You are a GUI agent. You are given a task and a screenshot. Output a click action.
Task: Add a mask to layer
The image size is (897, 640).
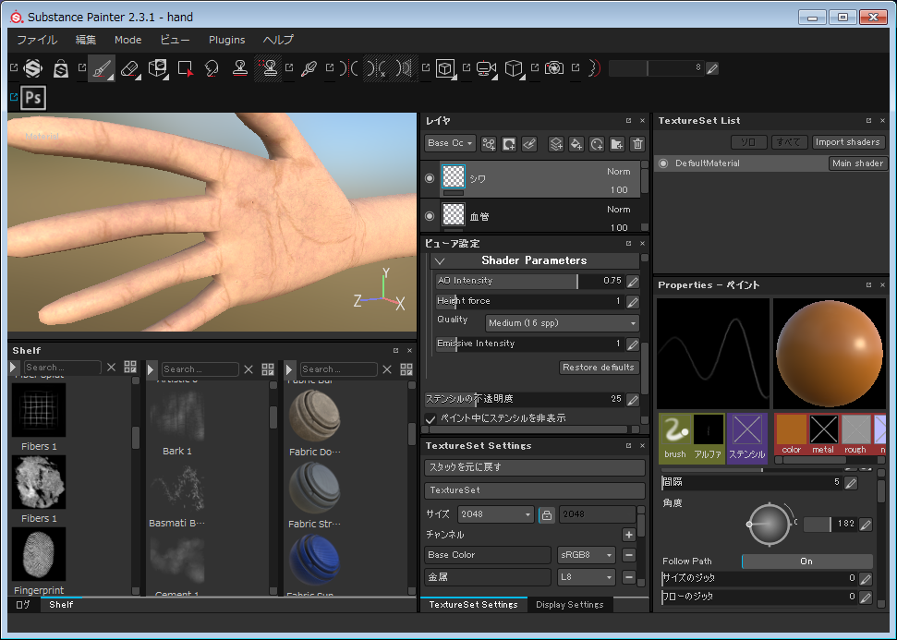[509, 144]
